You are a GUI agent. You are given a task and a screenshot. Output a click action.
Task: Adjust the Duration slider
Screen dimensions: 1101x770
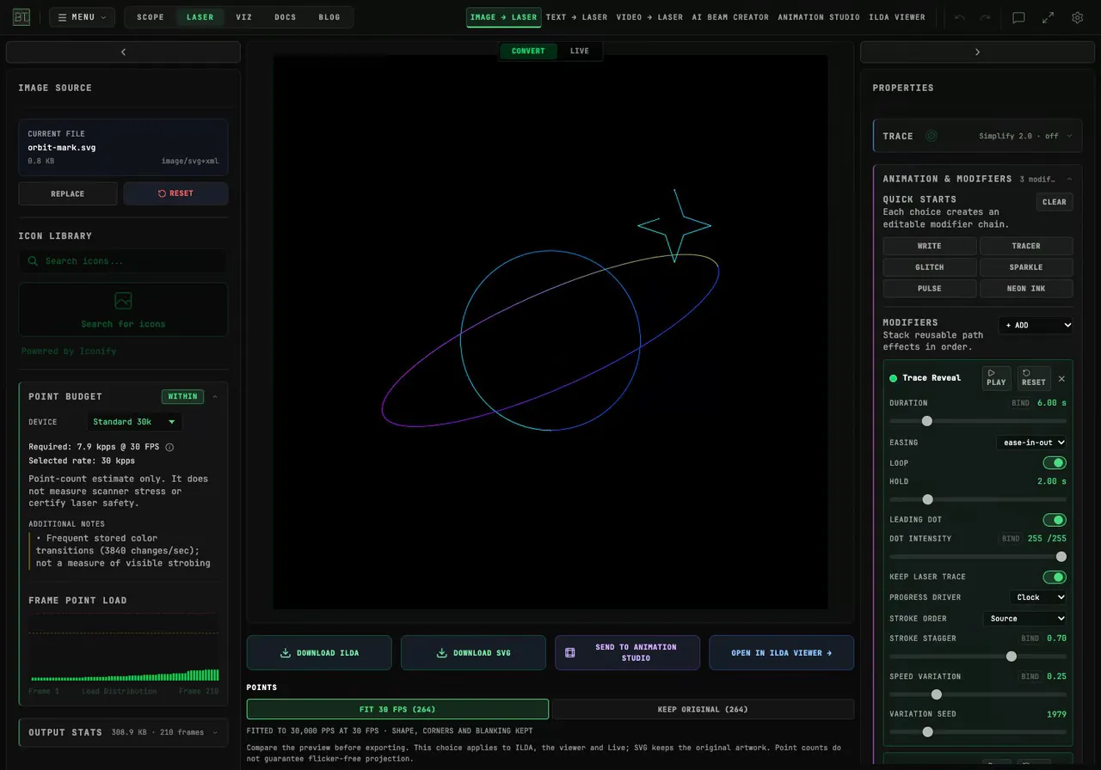pyautogui.click(x=978, y=421)
